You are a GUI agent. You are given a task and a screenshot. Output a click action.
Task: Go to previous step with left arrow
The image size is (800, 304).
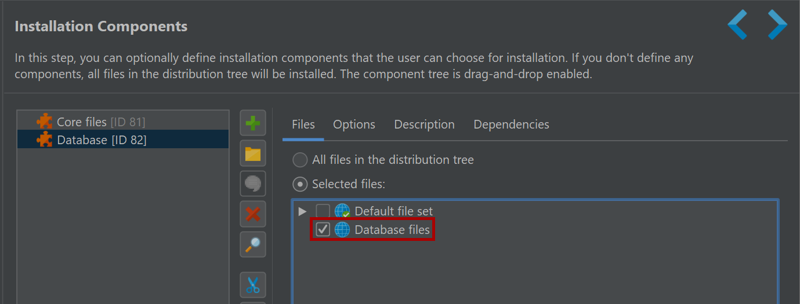click(x=737, y=24)
